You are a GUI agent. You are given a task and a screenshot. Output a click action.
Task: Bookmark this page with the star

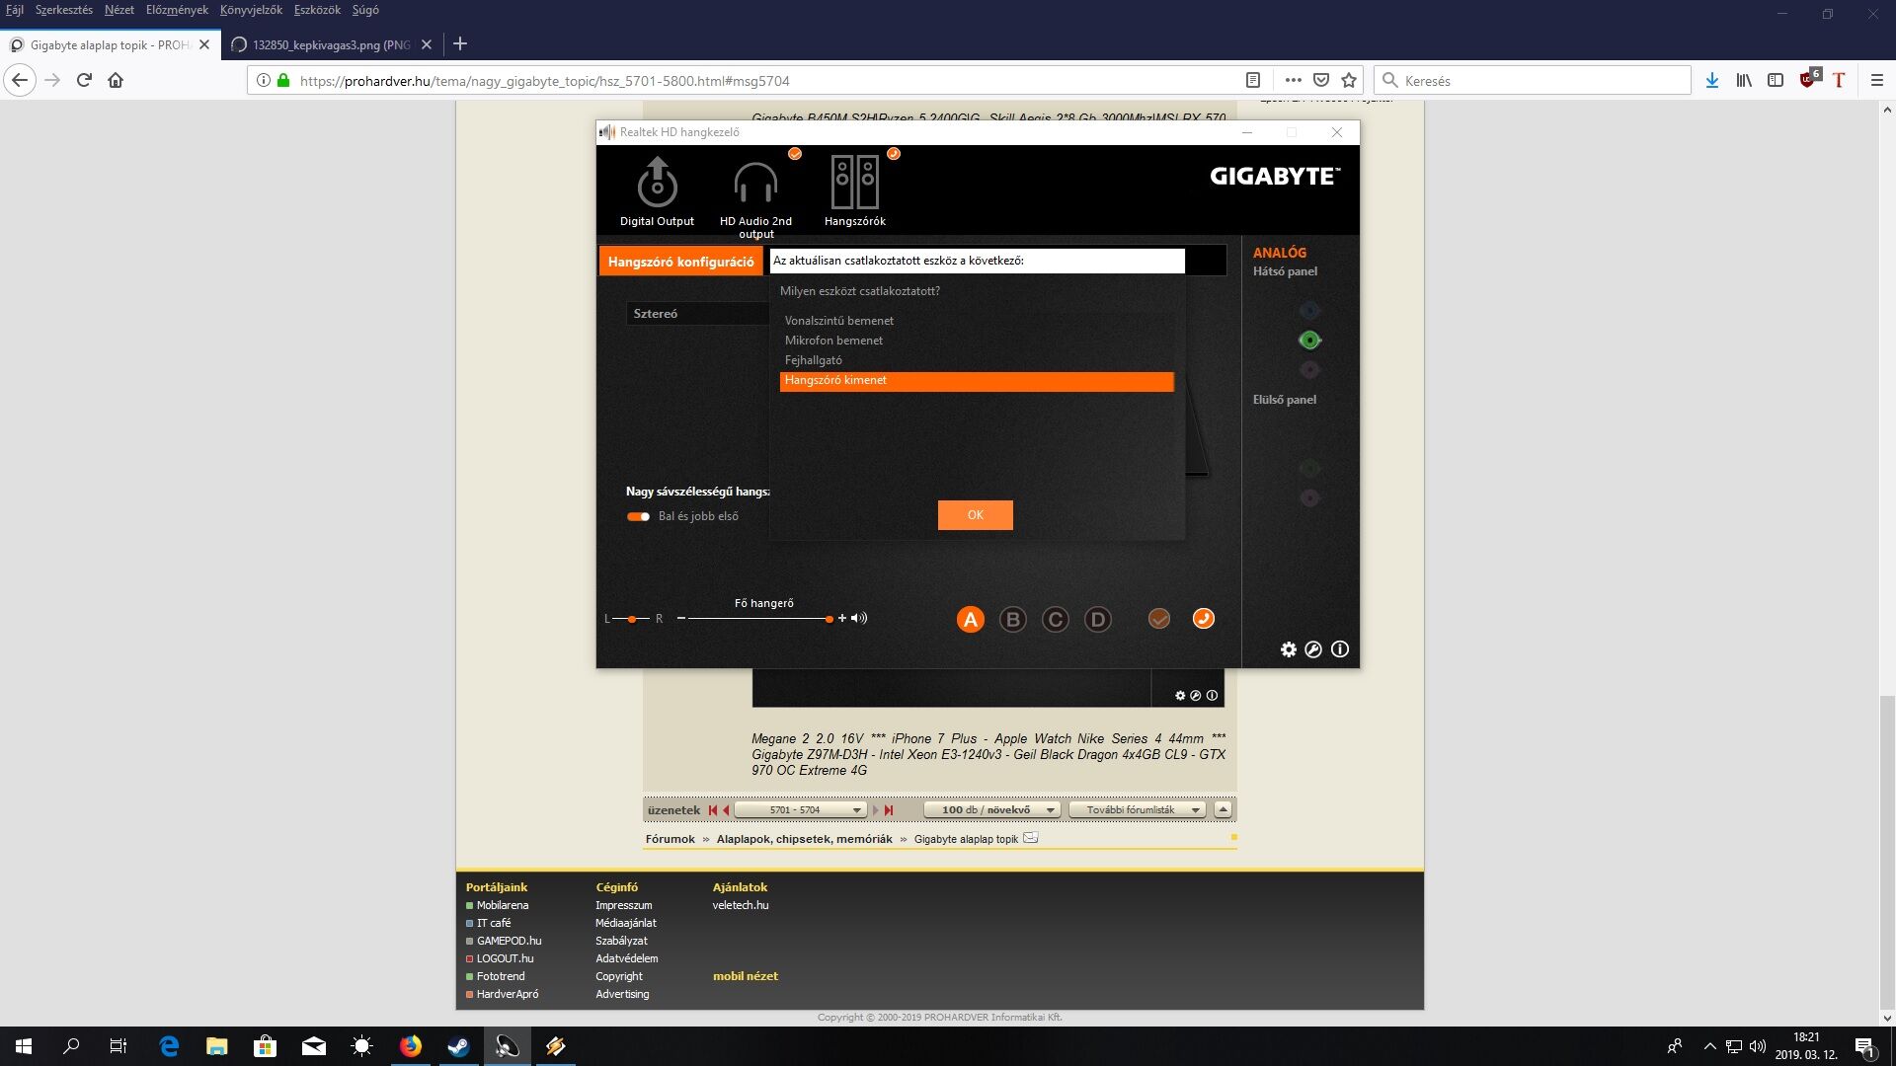(x=1349, y=81)
